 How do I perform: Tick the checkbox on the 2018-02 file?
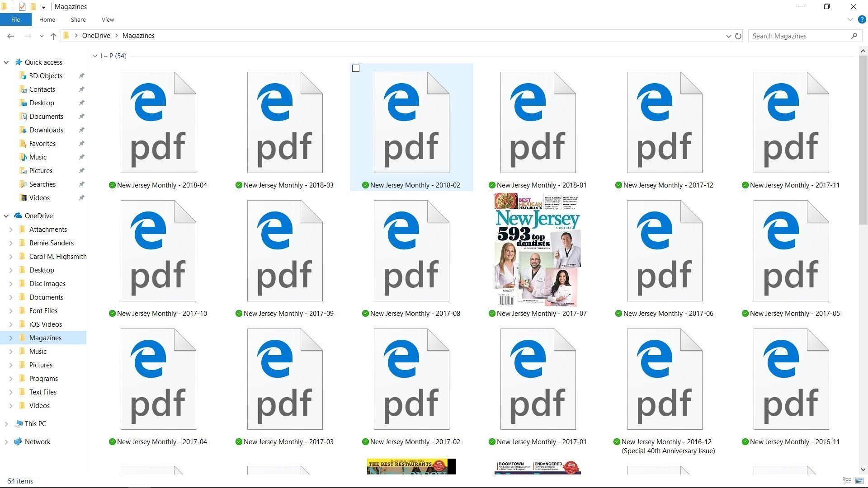coord(356,68)
